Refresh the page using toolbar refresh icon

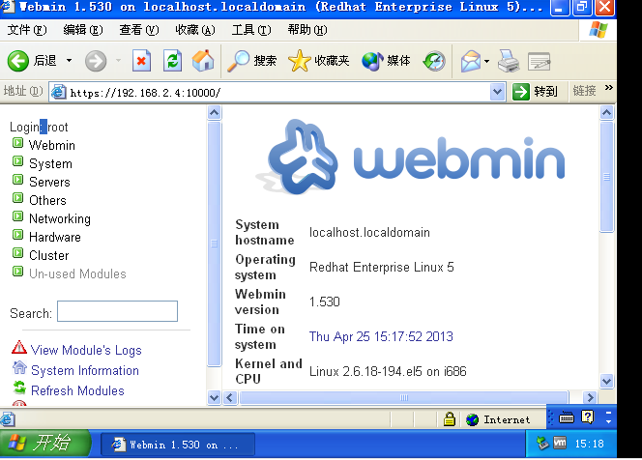pyautogui.click(x=172, y=61)
